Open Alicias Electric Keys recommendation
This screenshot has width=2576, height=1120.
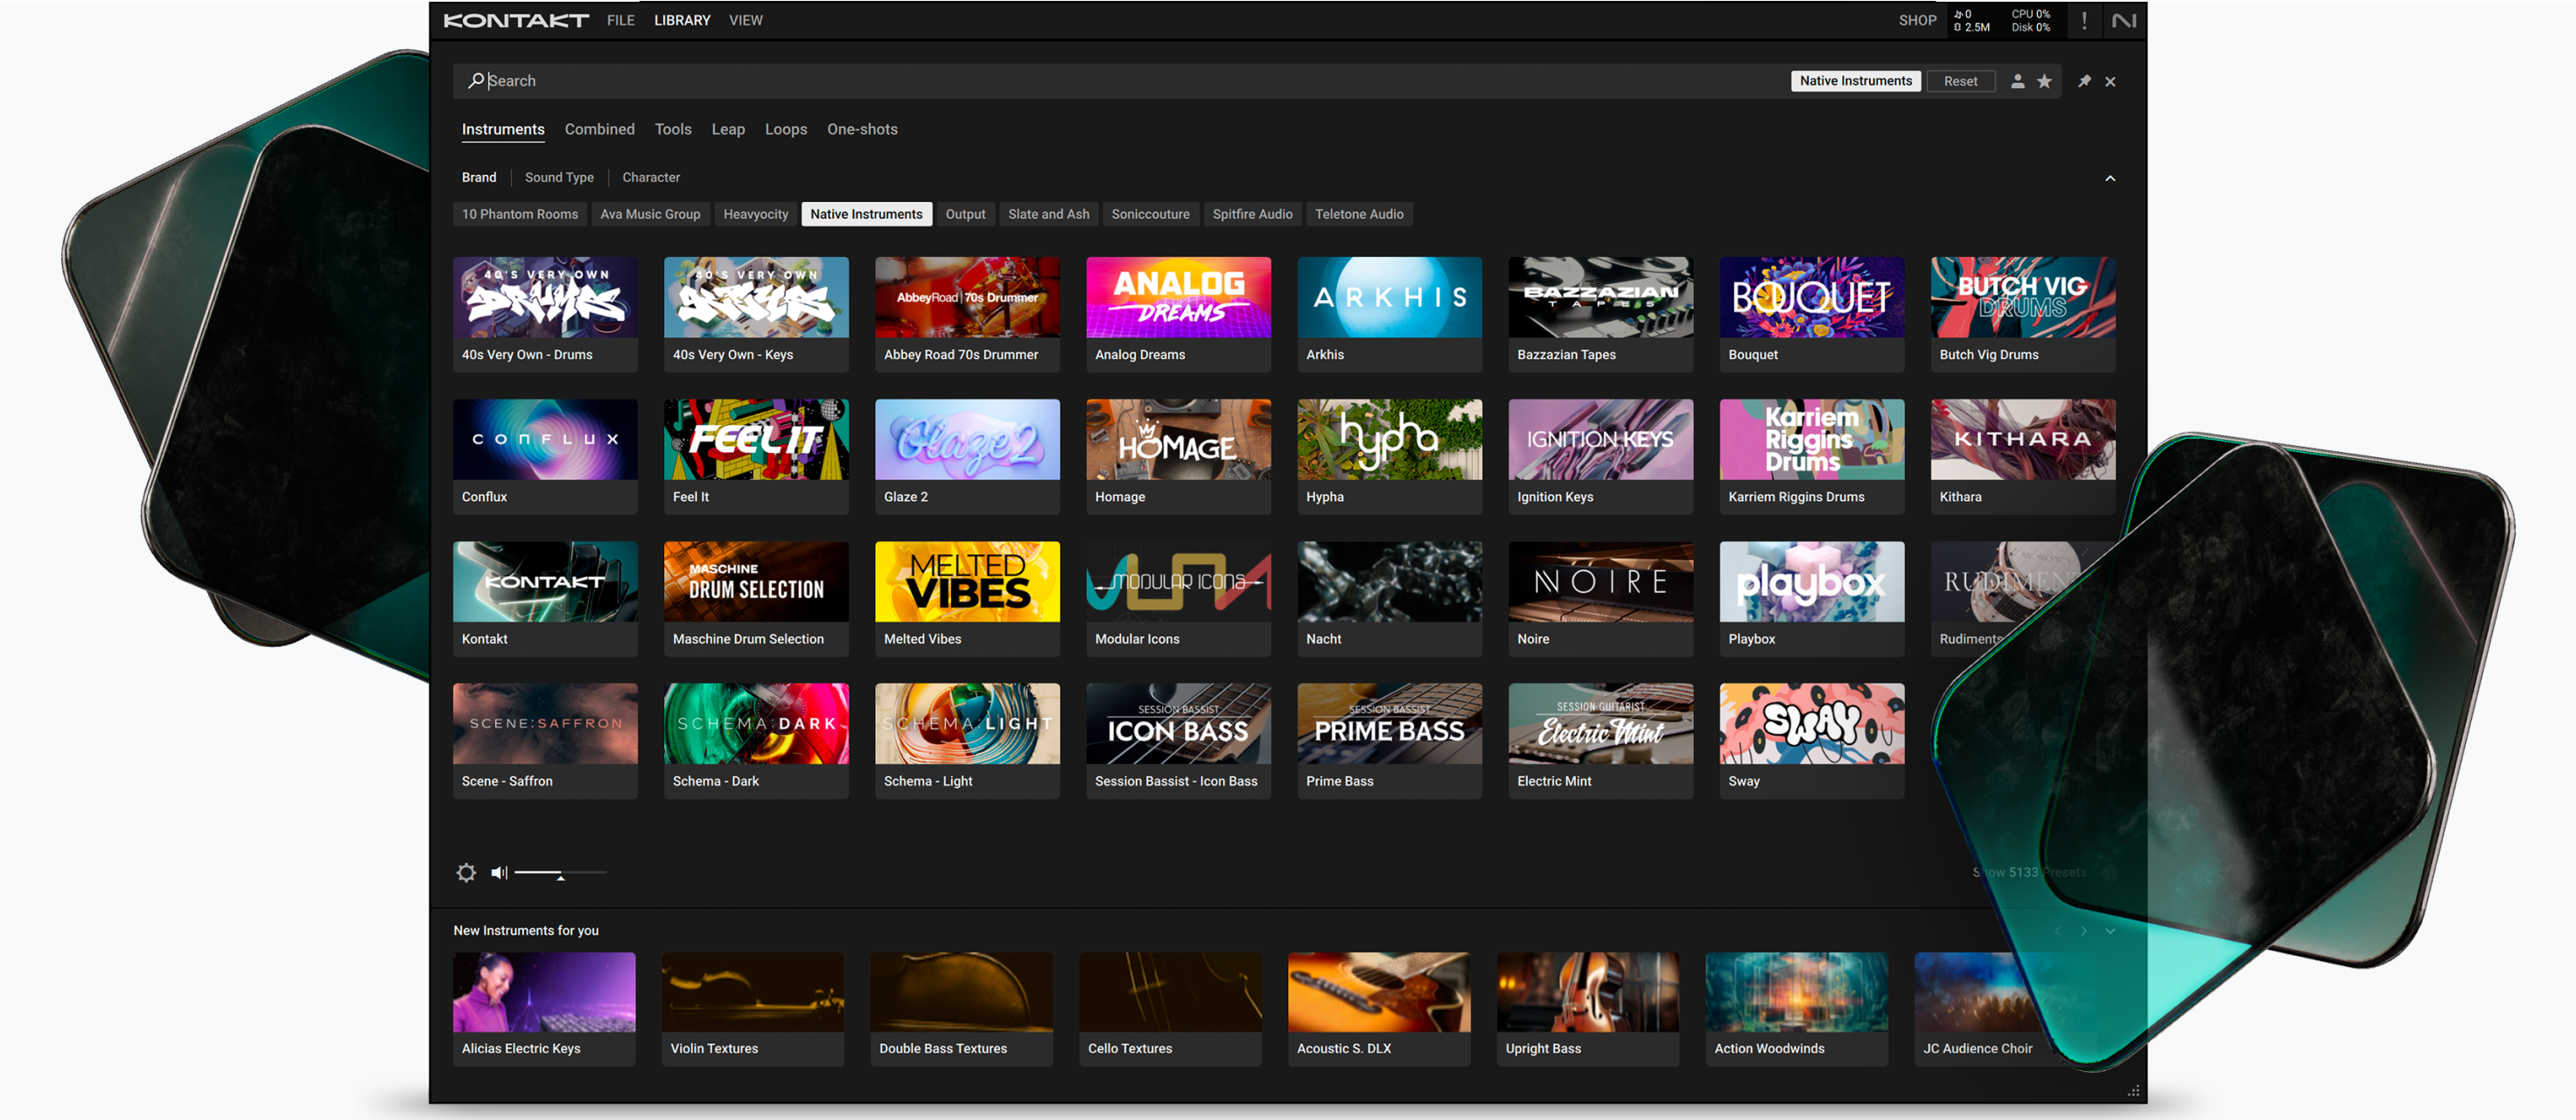[x=544, y=1009]
